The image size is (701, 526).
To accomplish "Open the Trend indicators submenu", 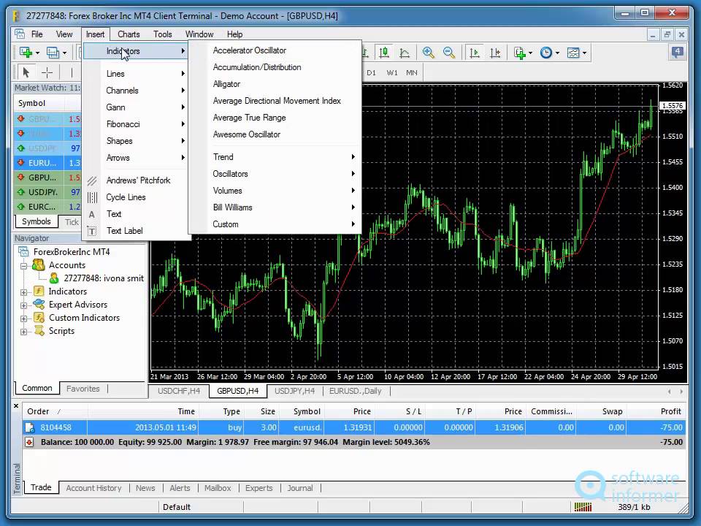I will click(275, 157).
